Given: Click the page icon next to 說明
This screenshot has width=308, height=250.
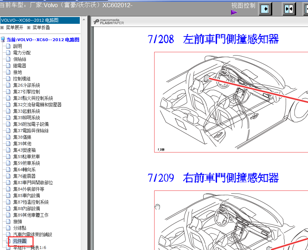Looking at the screenshot, I should 8,46.
